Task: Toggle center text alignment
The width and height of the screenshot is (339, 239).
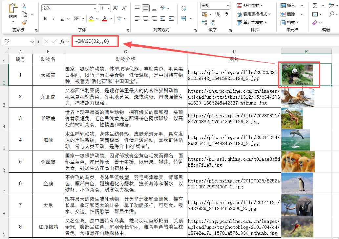Action: tap(145, 19)
